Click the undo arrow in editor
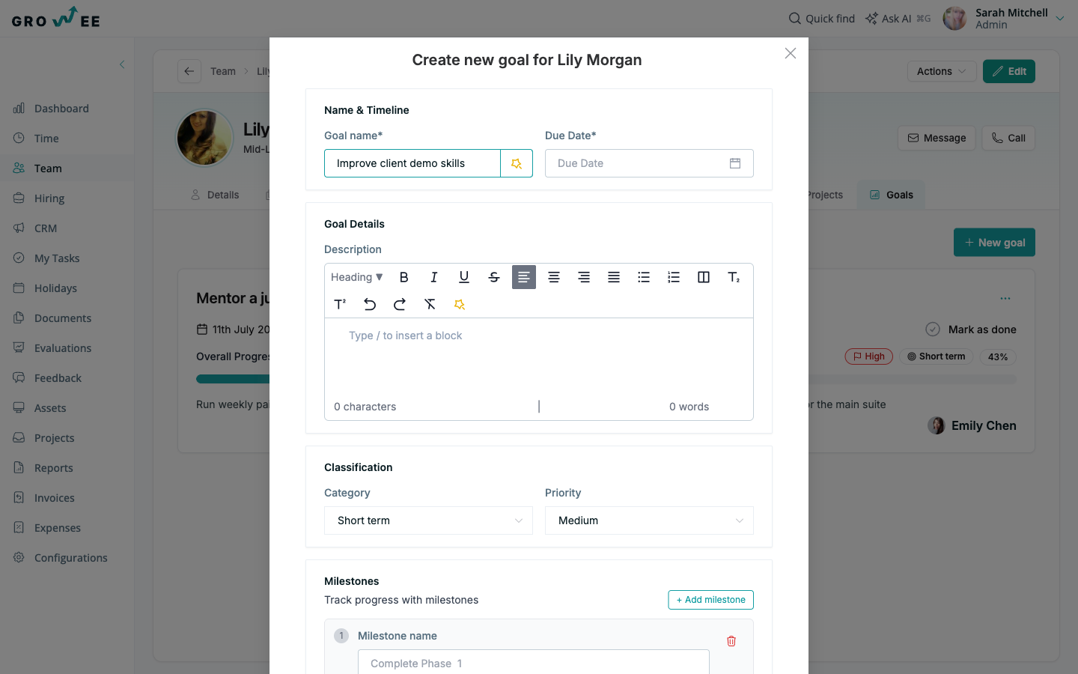The height and width of the screenshot is (674, 1078). point(370,304)
